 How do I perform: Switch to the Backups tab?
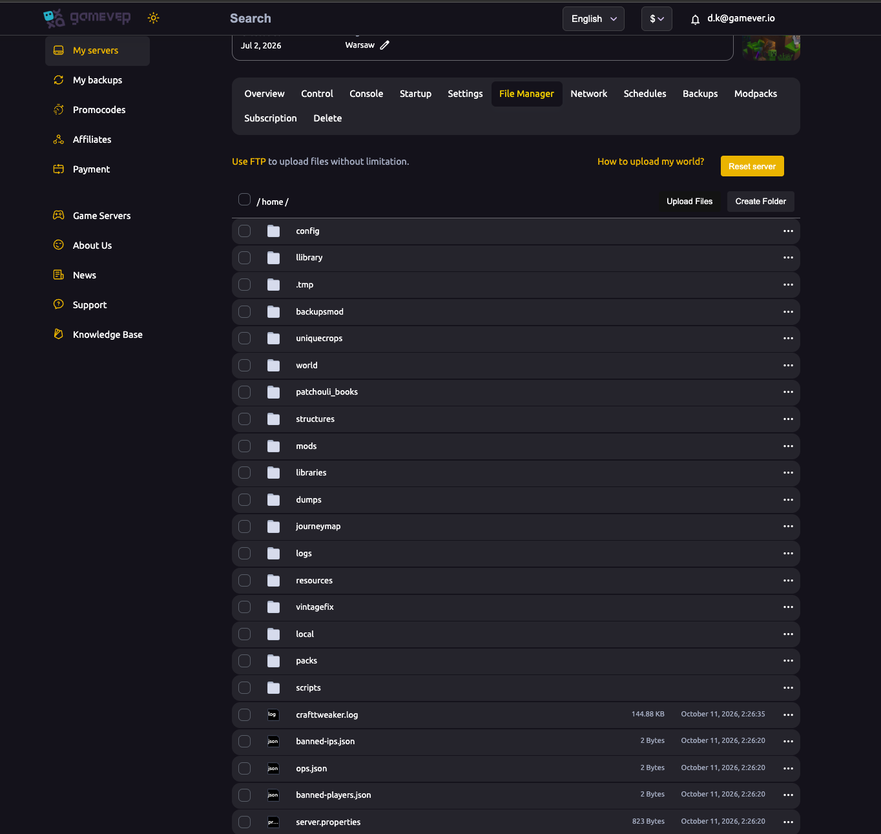[700, 94]
